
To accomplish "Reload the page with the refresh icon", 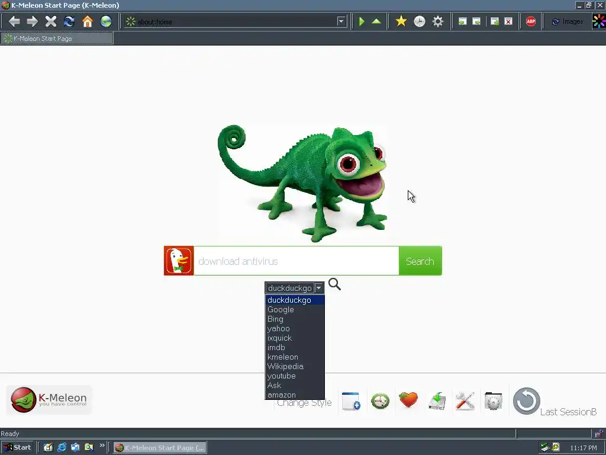I will pyautogui.click(x=69, y=21).
